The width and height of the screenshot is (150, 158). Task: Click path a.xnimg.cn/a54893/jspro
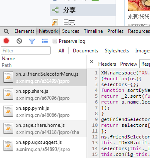click(x=43, y=149)
